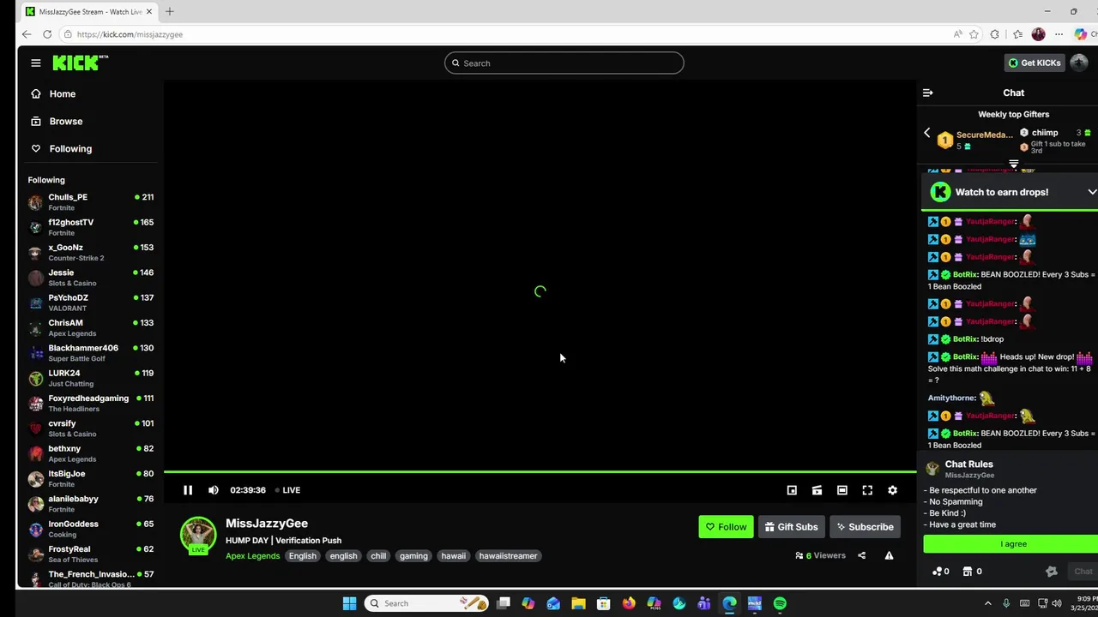
Task: Open PsYchoDZ channel
Action: point(90,303)
